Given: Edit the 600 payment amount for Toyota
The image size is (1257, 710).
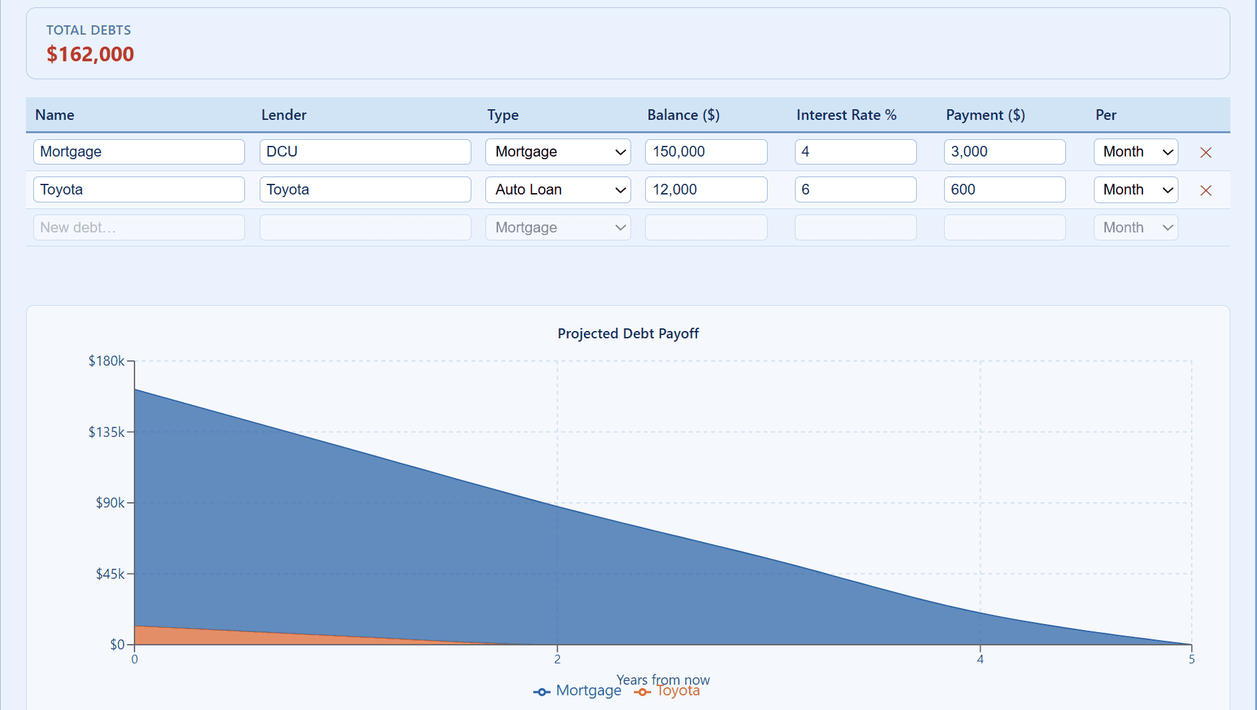Looking at the screenshot, I should pos(1005,190).
